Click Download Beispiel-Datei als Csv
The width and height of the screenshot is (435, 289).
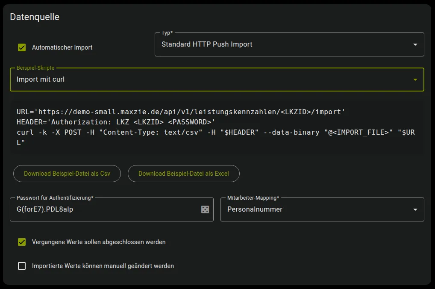pyautogui.click(x=67, y=173)
